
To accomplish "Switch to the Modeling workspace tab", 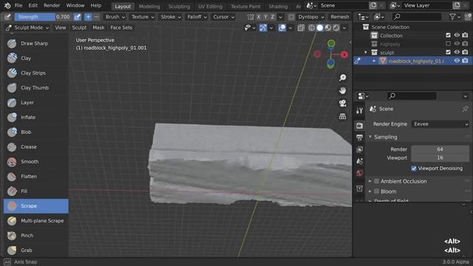I will pos(149,7).
